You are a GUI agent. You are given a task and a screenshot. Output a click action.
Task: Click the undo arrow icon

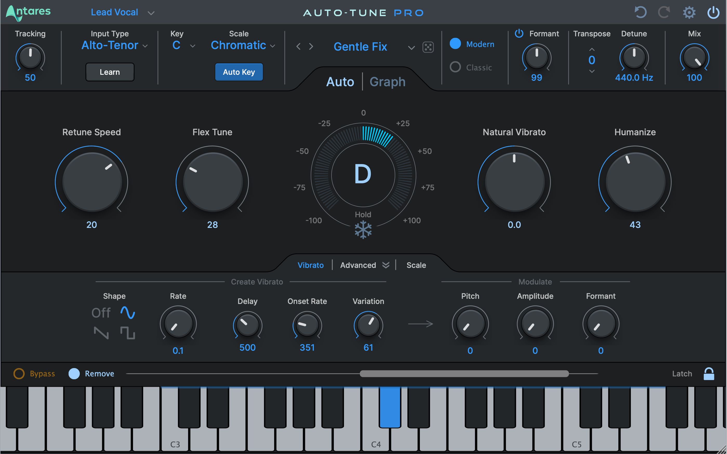coord(640,13)
